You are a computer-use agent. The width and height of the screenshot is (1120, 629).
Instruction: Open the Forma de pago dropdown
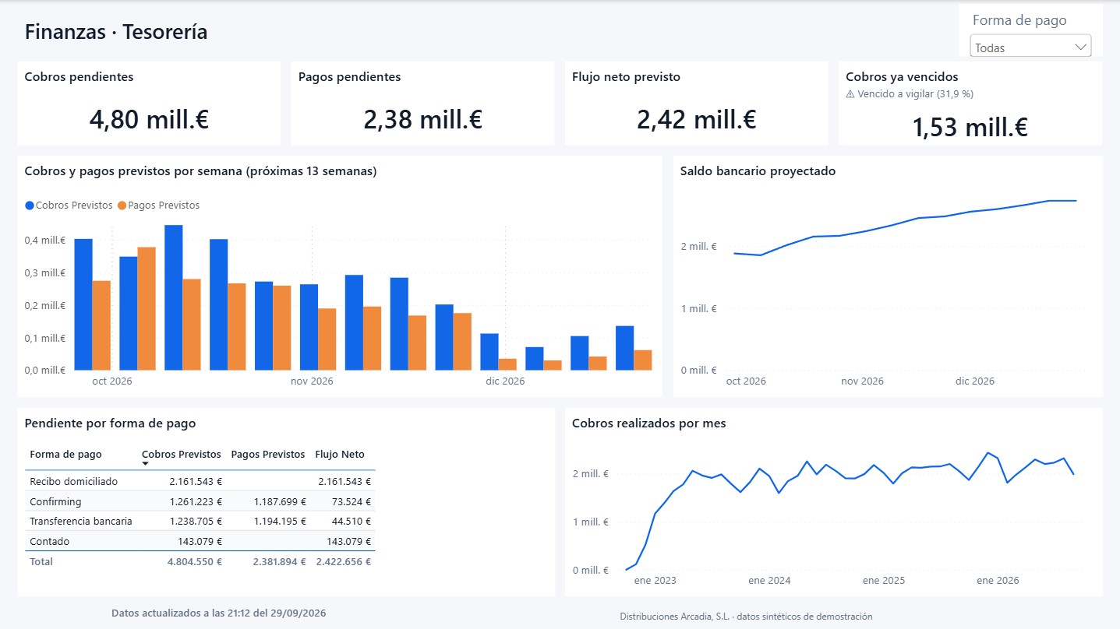tap(1030, 47)
